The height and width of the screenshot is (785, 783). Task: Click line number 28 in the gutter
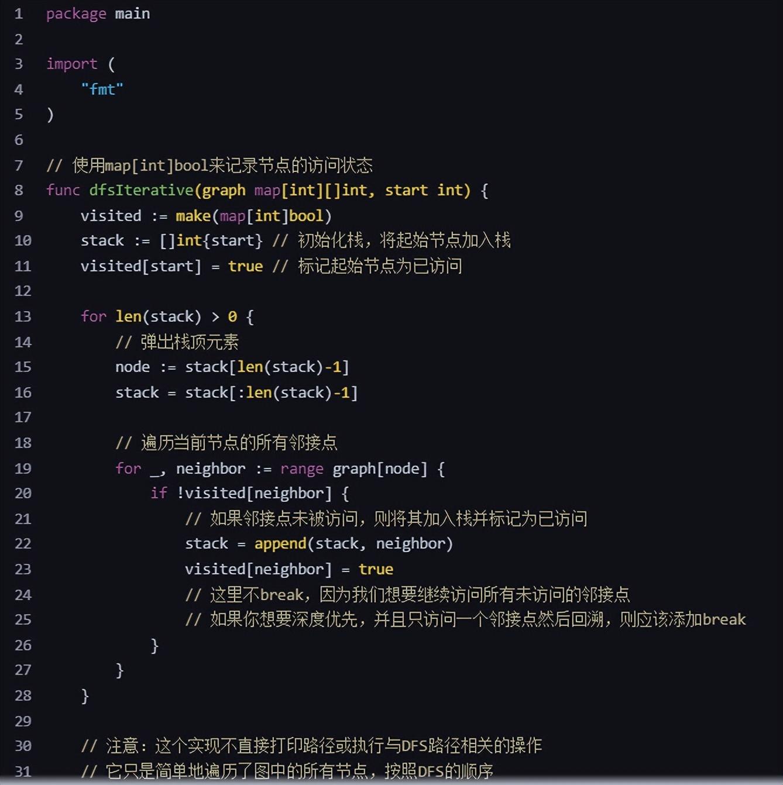(x=23, y=696)
